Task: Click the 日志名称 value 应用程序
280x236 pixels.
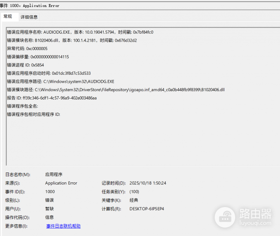Action: click(x=54, y=174)
